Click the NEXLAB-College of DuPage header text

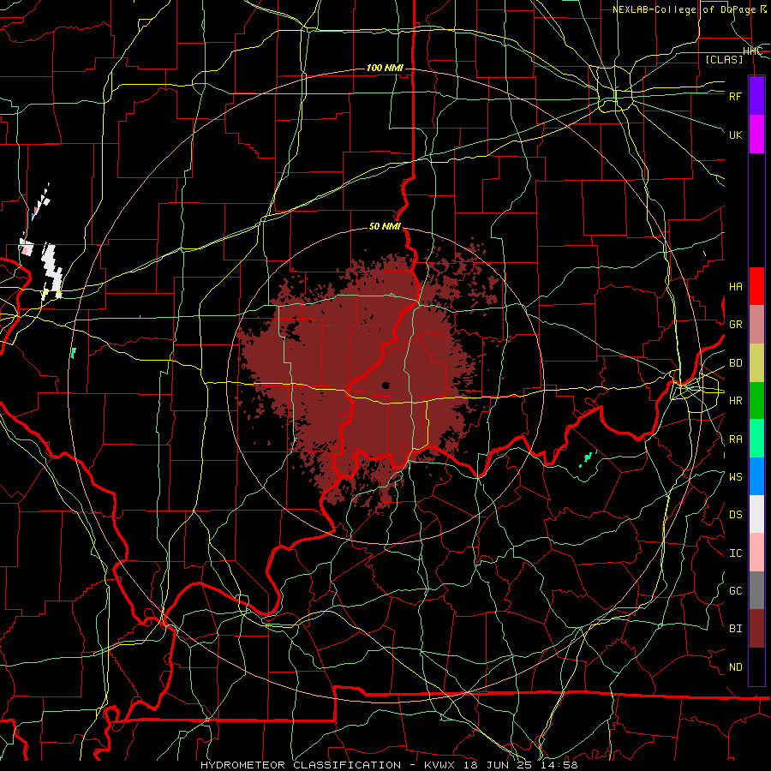(x=690, y=9)
